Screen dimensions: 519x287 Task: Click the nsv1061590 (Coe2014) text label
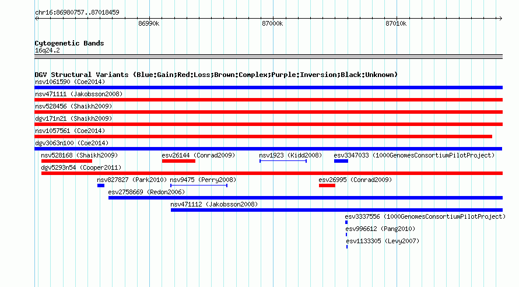70,82
